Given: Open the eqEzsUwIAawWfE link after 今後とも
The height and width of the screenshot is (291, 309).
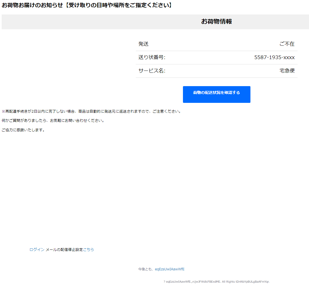Looking at the screenshot, I should point(170,269).
